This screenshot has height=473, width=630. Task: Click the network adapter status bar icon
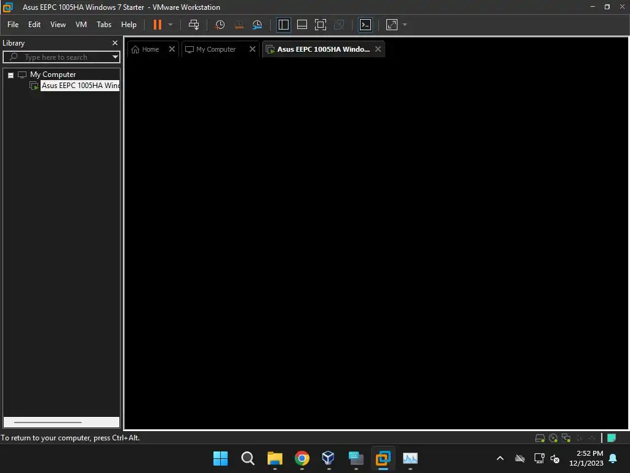tap(566, 438)
